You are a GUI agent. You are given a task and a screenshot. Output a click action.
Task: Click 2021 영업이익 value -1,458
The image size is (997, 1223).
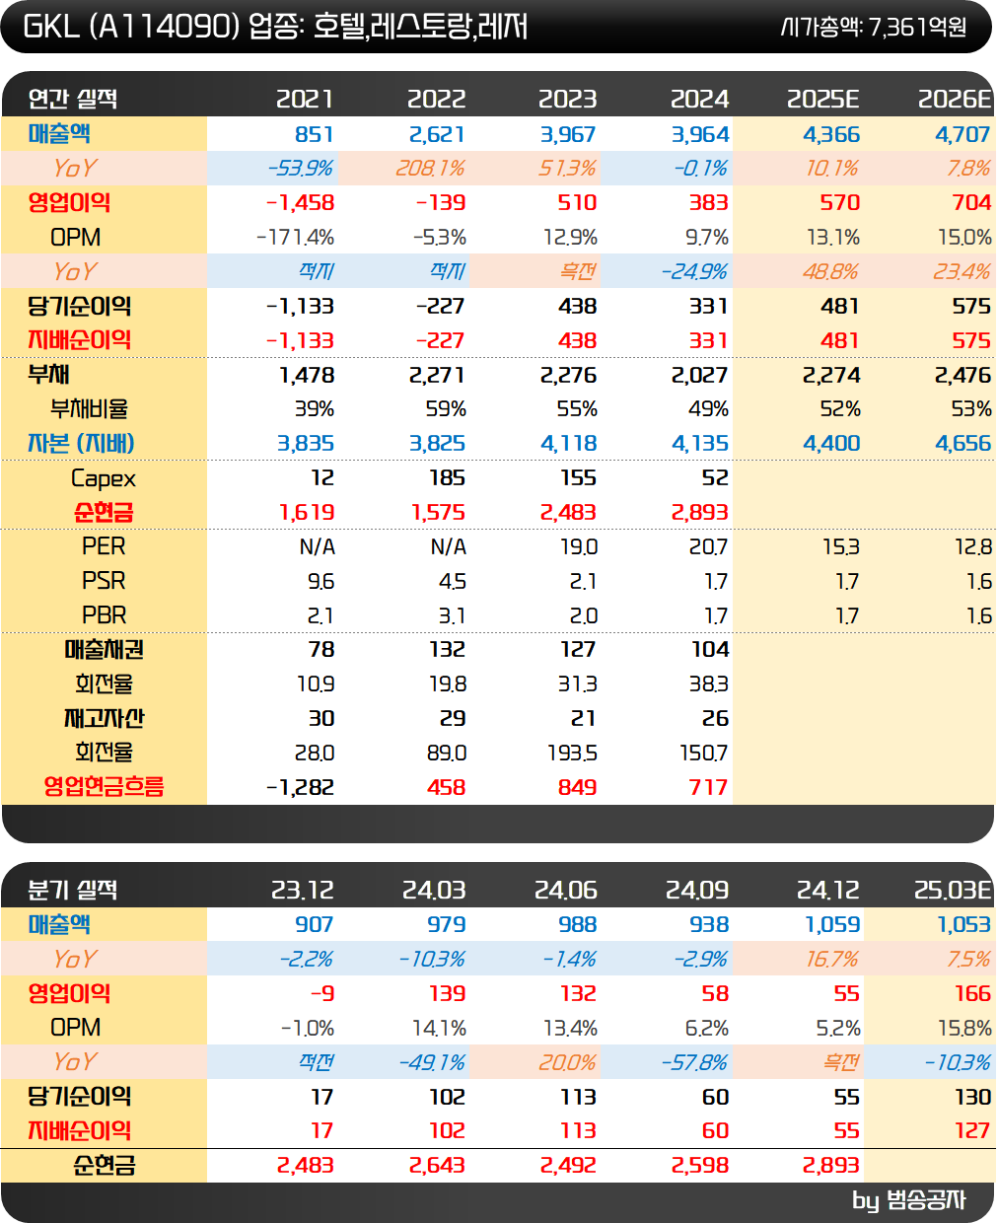301,203
